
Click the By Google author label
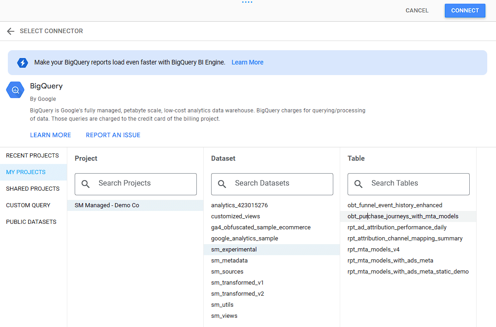click(43, 99)
